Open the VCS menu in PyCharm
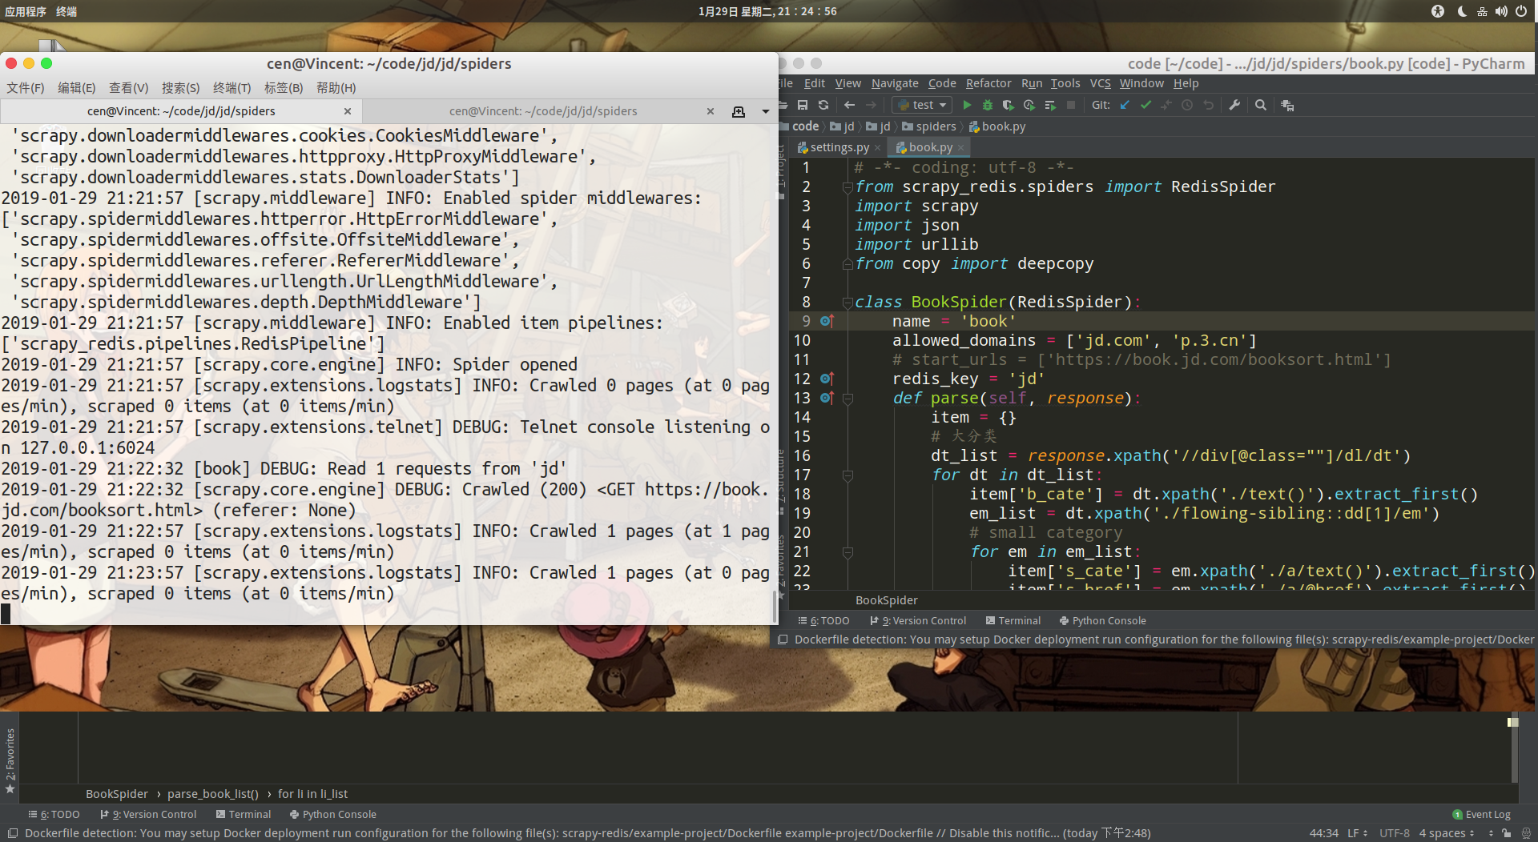Screen dimensions: 1538x842 coord(1100,83)
